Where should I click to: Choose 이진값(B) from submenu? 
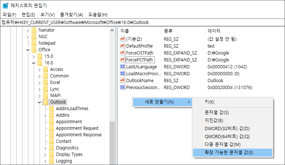tap(233, 121)
